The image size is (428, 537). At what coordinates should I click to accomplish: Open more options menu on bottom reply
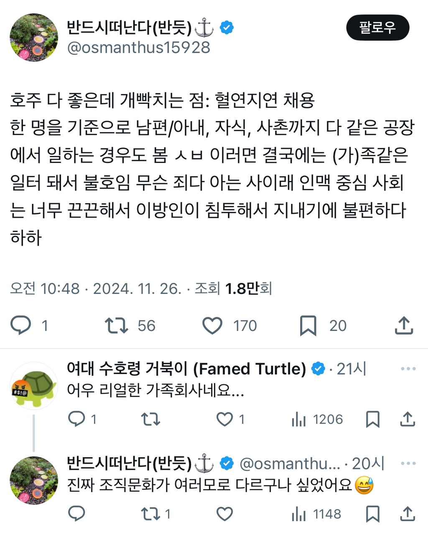[408, 462]
